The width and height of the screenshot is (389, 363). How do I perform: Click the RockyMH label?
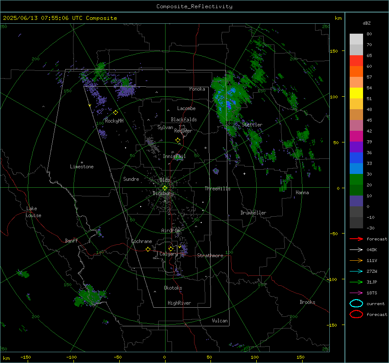pos(114,121)
